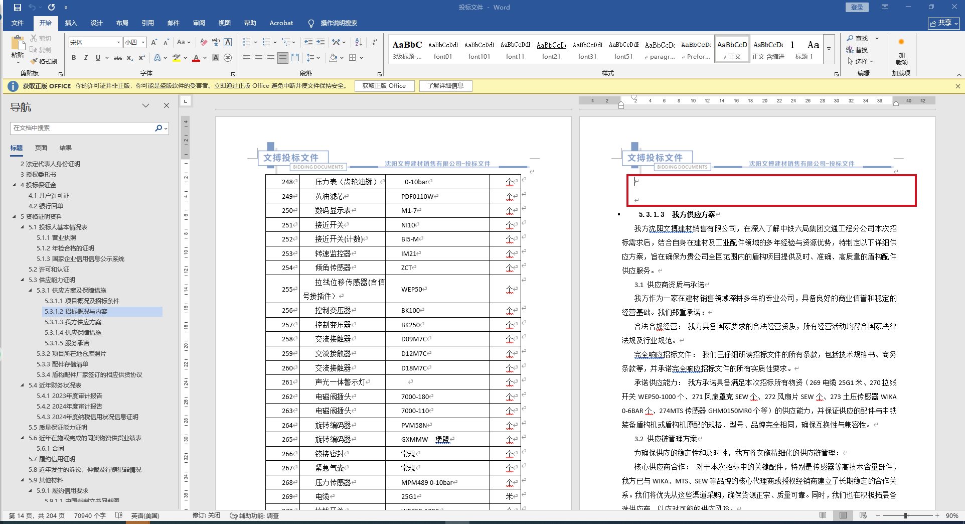Collapse the 5.3.1 供应方案及保障措施 heading
Screen dimensions: 965x524
(x=30, y=291)
